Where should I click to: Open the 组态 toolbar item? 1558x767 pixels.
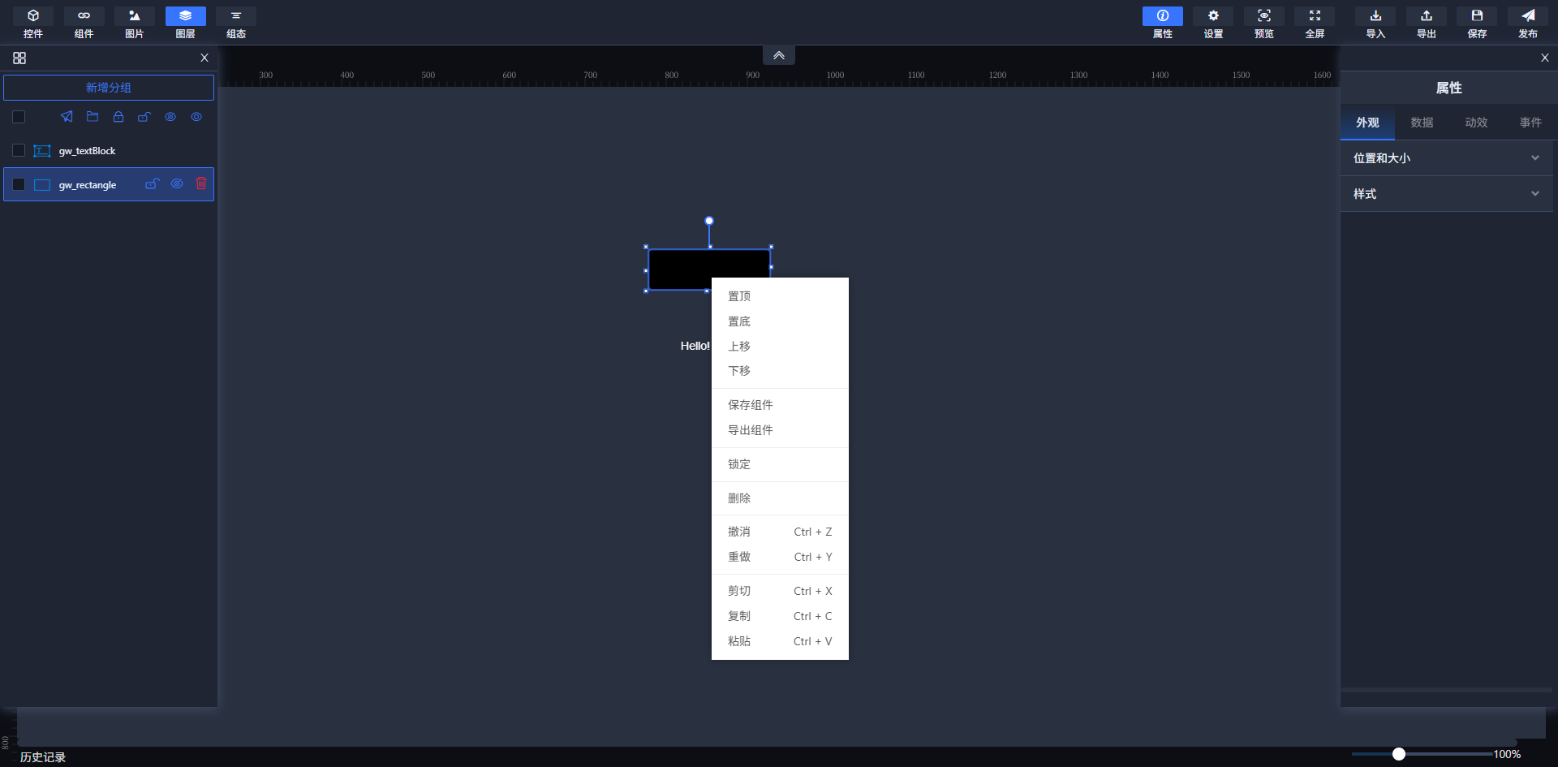point(236,23)
